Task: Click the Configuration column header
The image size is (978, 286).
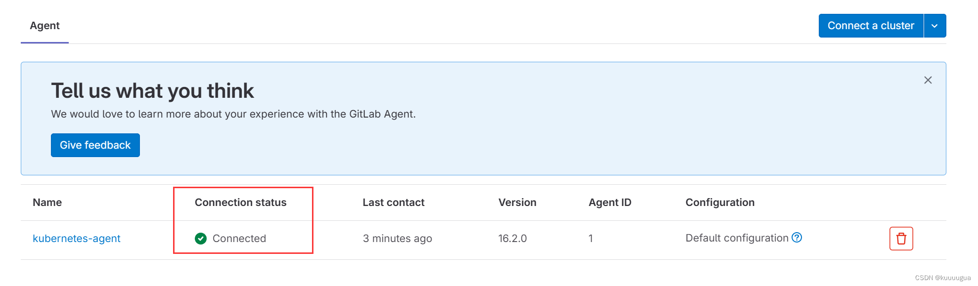Action: pyautogui.click(x=719, y=203)
